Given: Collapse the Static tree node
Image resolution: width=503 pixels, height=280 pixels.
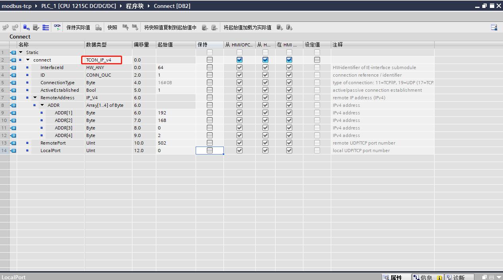Looking at the screenshot, I should click(21, 52).
